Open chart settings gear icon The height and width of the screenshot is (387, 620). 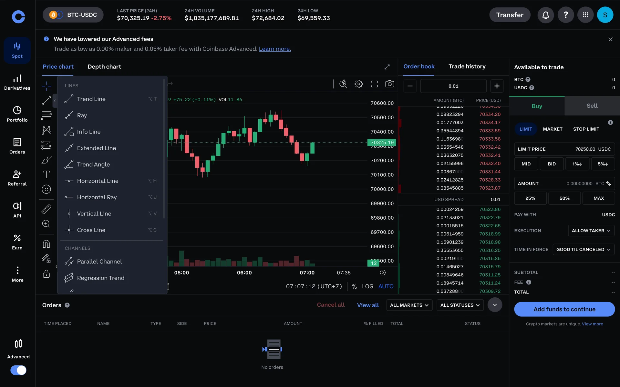click(358, 84)
